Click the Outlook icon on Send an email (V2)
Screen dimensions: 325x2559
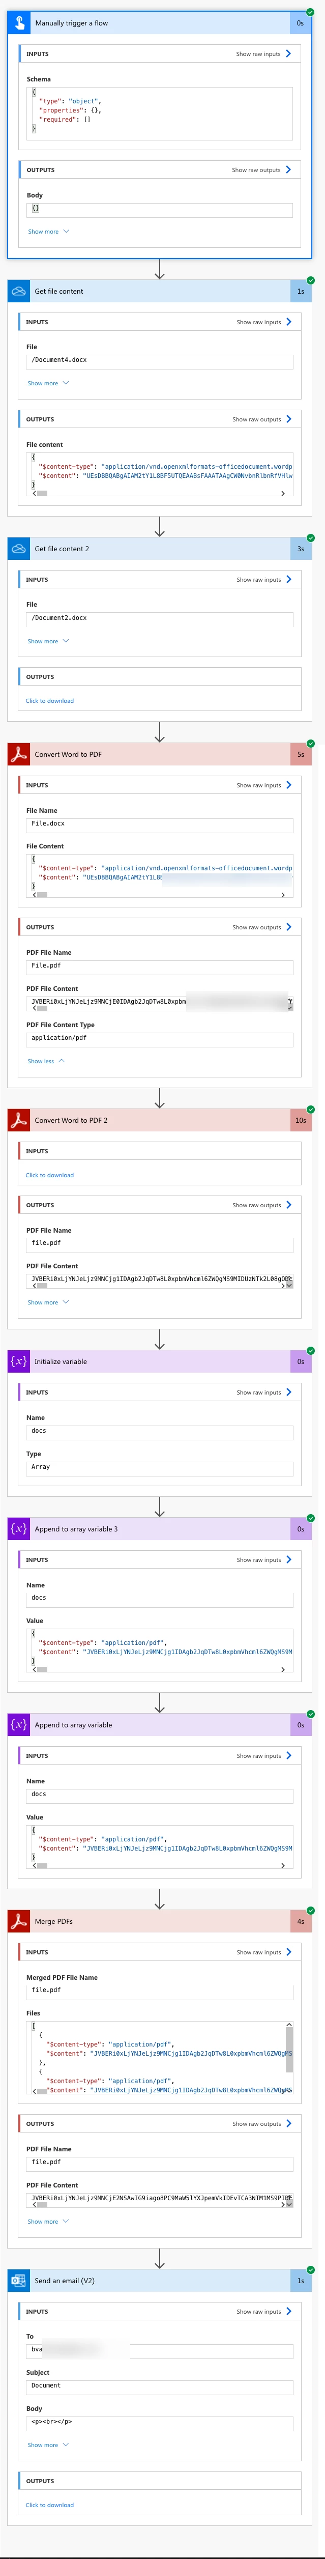click(x=19, y=2280)
